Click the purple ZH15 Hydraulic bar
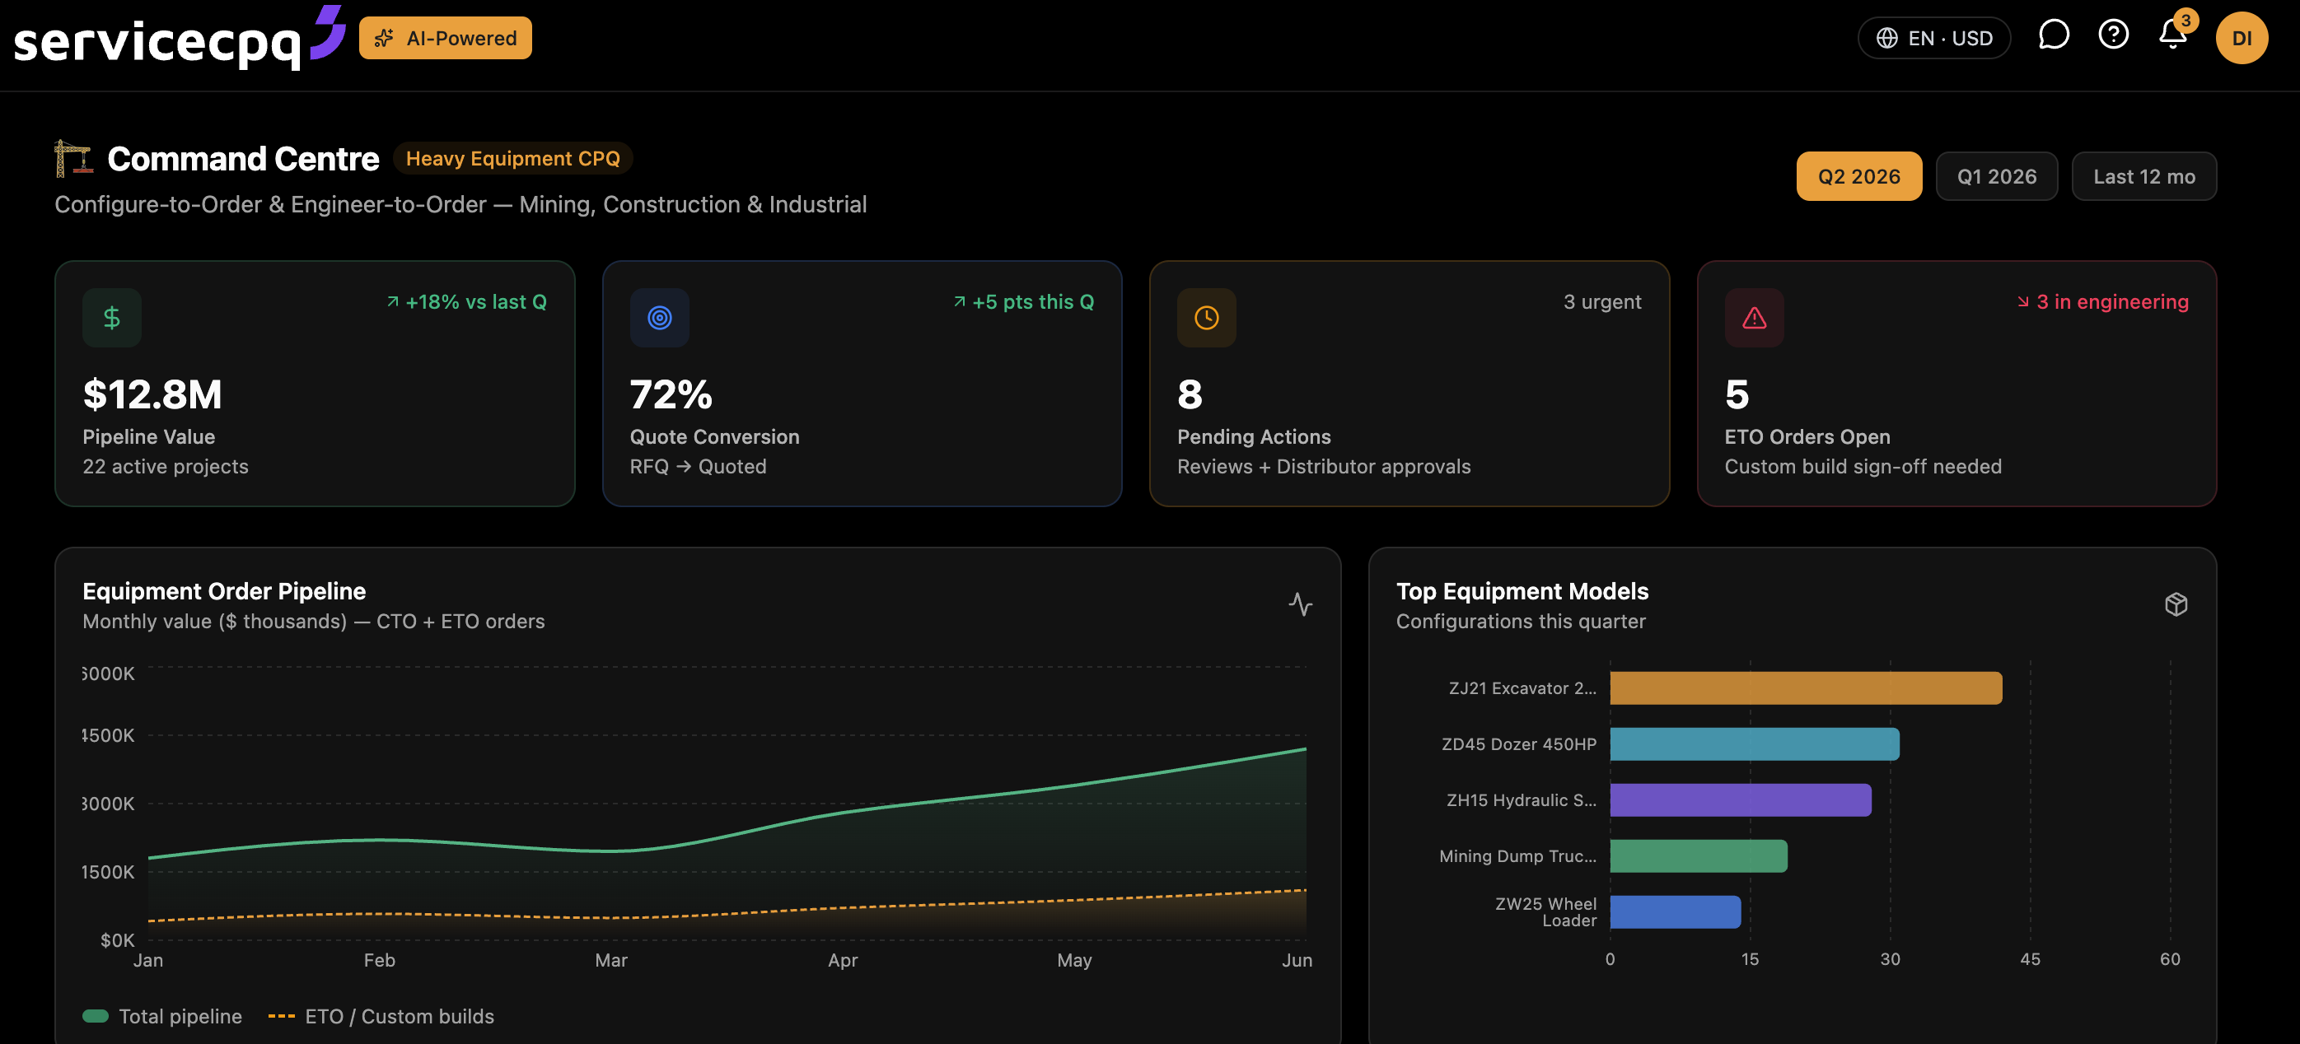Viewport: 2300px width, 1044px height. click(x=1740, y=800)
